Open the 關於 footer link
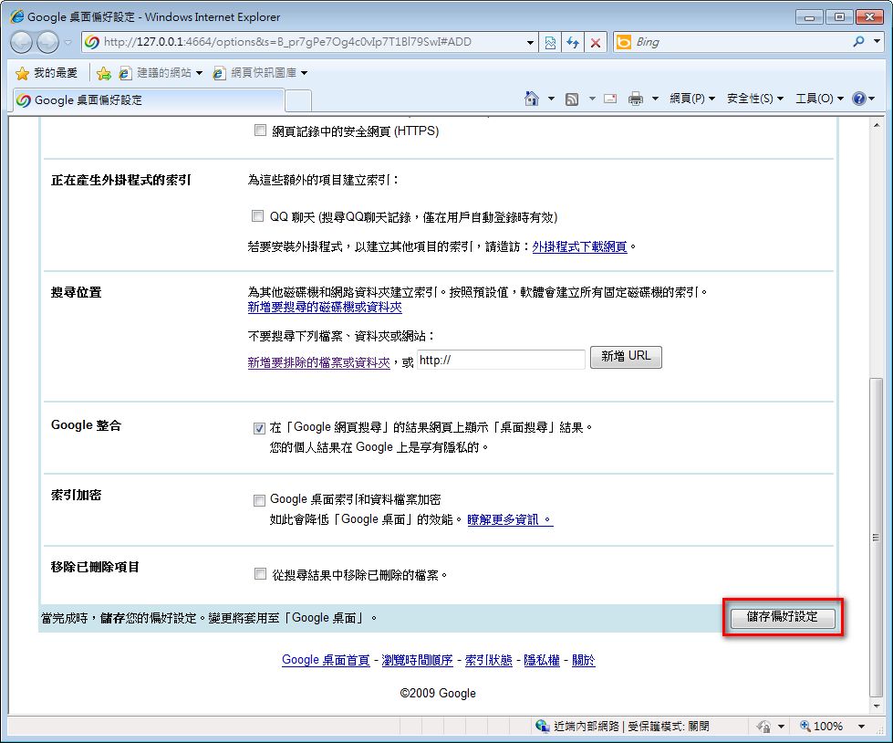This screenshot has width=893, height=743. click(583, 660)
